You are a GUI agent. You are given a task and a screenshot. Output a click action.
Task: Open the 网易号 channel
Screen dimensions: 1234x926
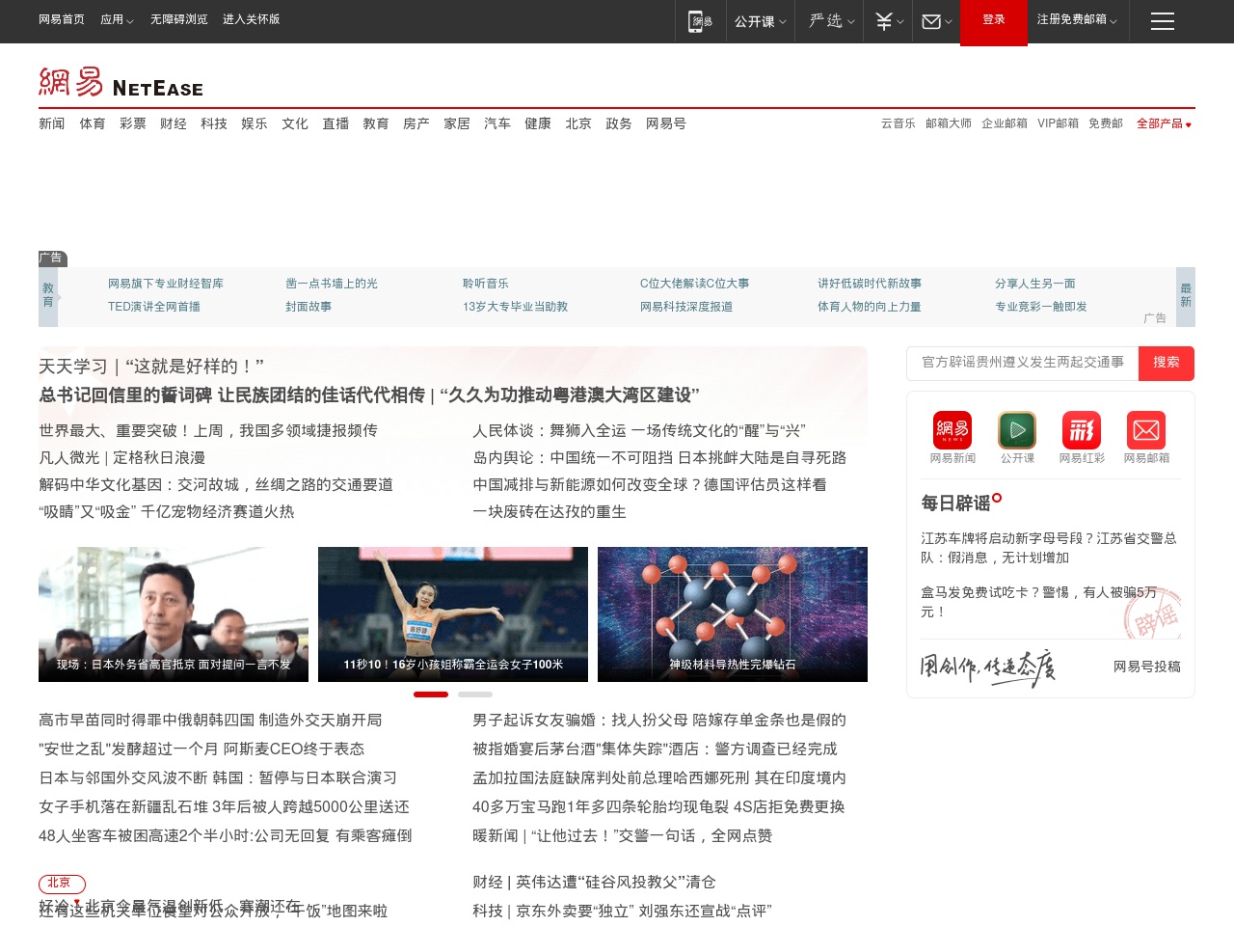[x=666, y=123]
